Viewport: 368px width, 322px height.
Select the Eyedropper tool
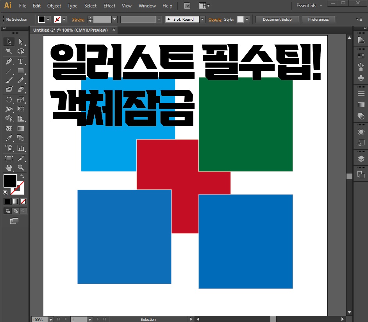tap(9, 138)
